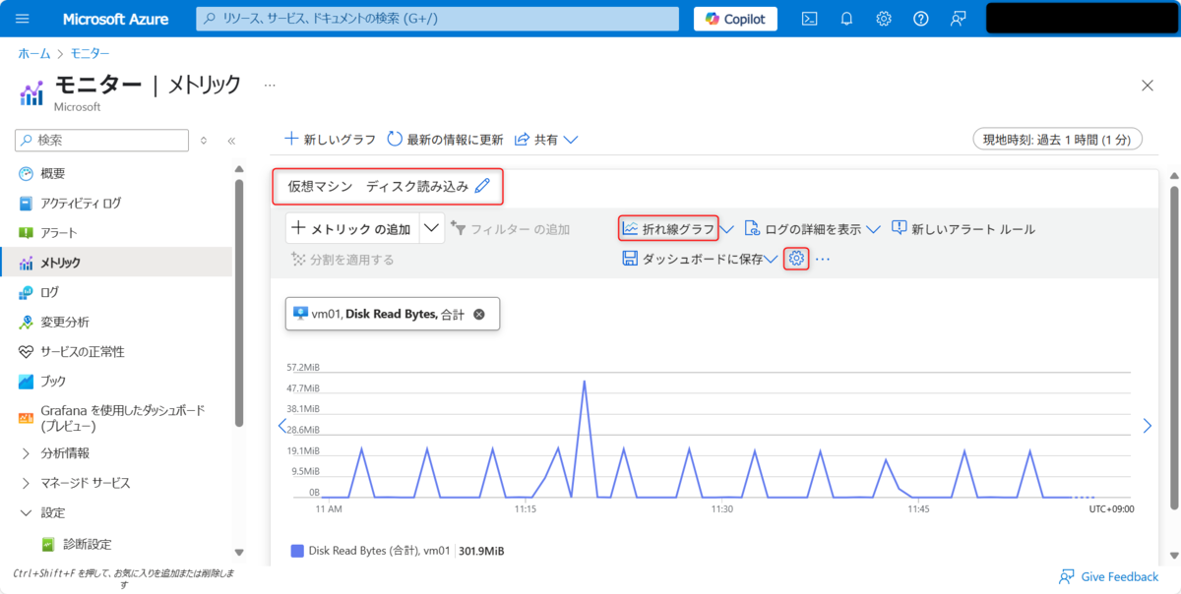
Task: Open the dropdown arrow beside メトリックの追加
Action: (431, 228)
